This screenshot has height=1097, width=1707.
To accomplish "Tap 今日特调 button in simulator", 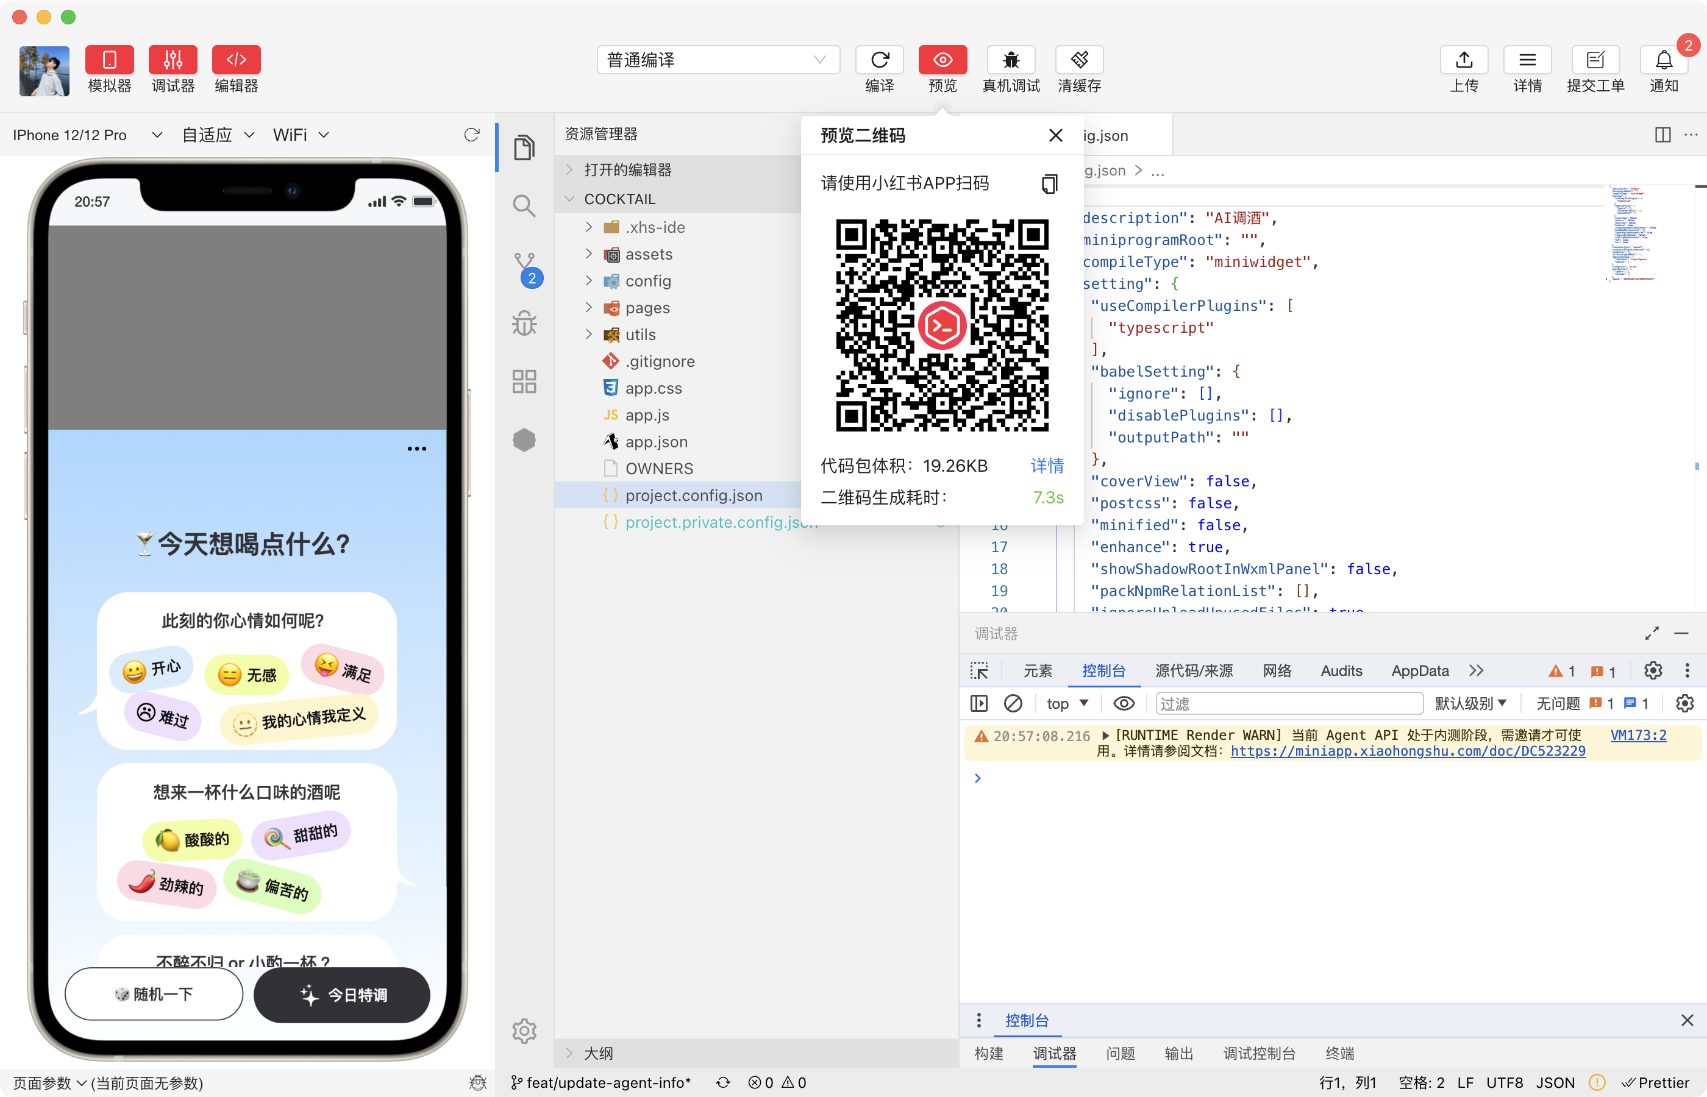I will point(342,995).
